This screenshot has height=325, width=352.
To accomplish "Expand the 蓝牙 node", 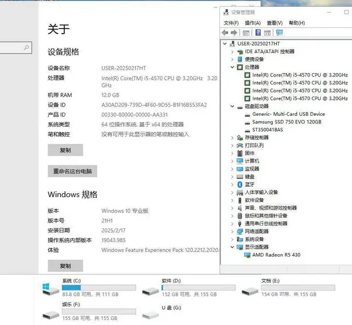I will (x=232, y=184).
